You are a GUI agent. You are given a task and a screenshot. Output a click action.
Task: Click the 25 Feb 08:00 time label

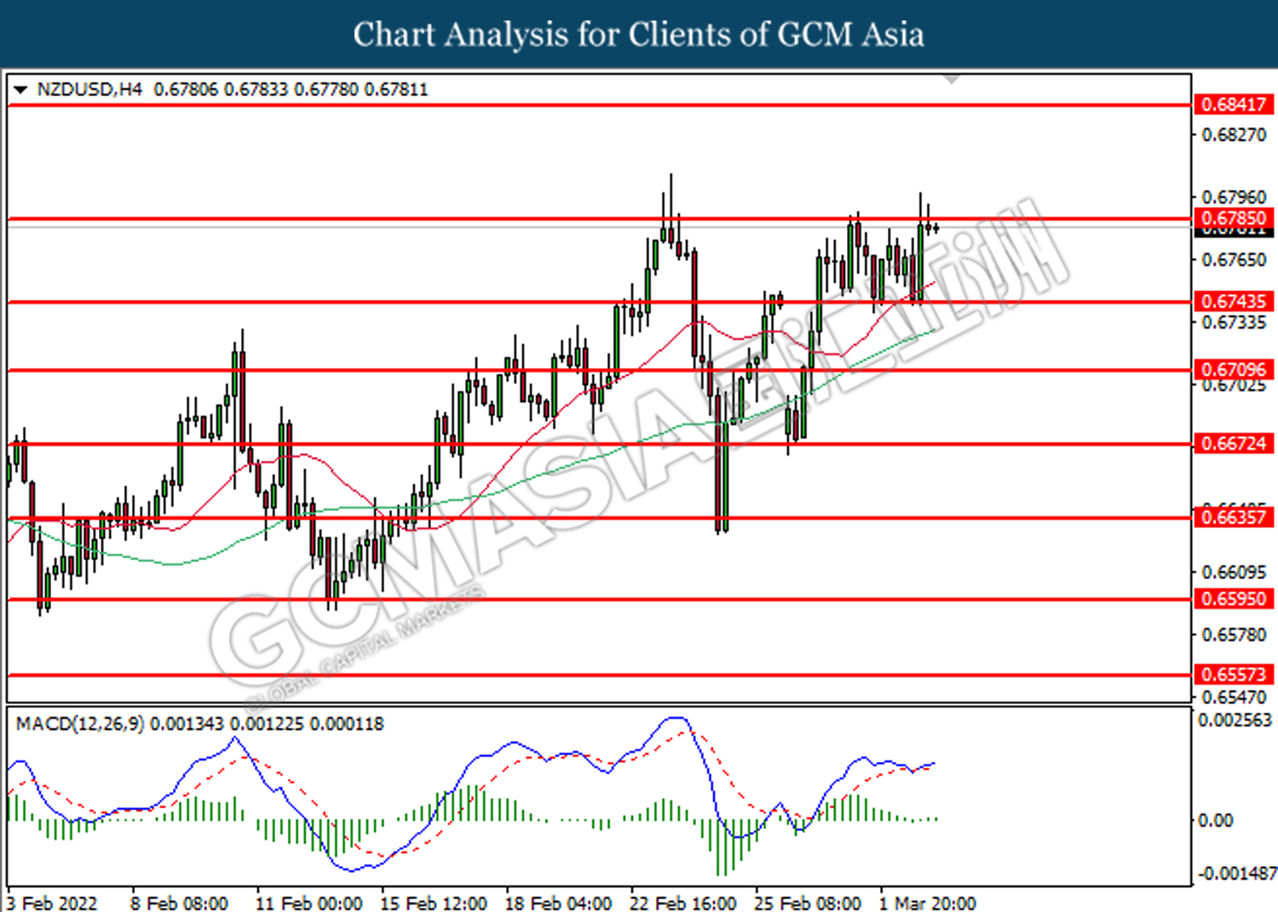pyautogui.click(x=808, y=903)
